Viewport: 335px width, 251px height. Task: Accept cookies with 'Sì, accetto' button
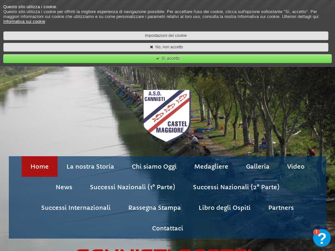point(167,59)
